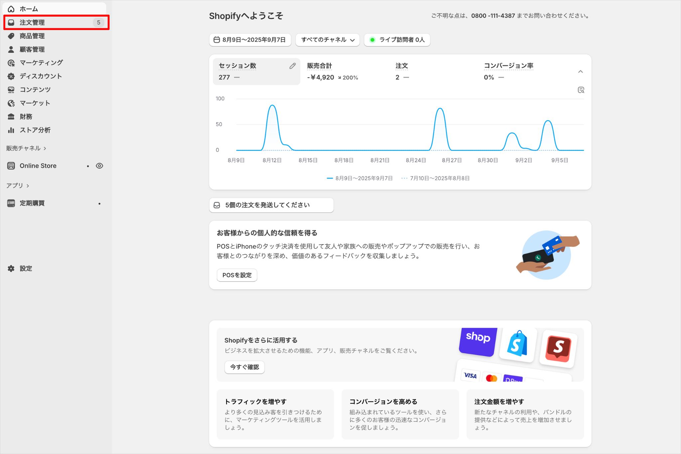
Task: Expand the アプリ section
Action: click(18, 186)
